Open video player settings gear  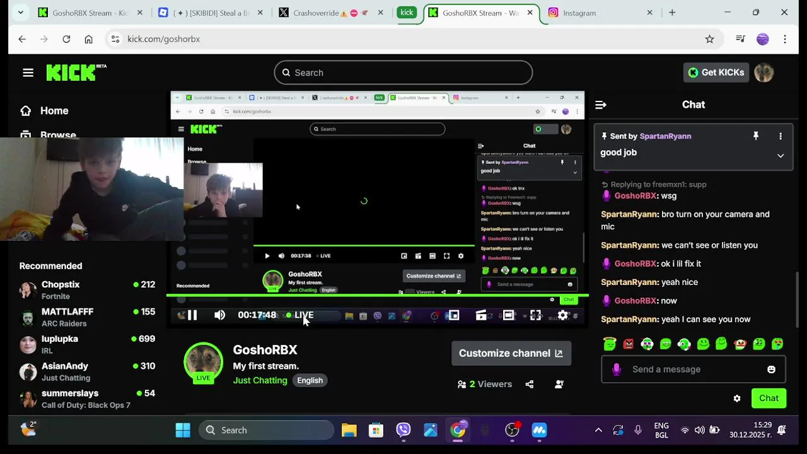563,315
